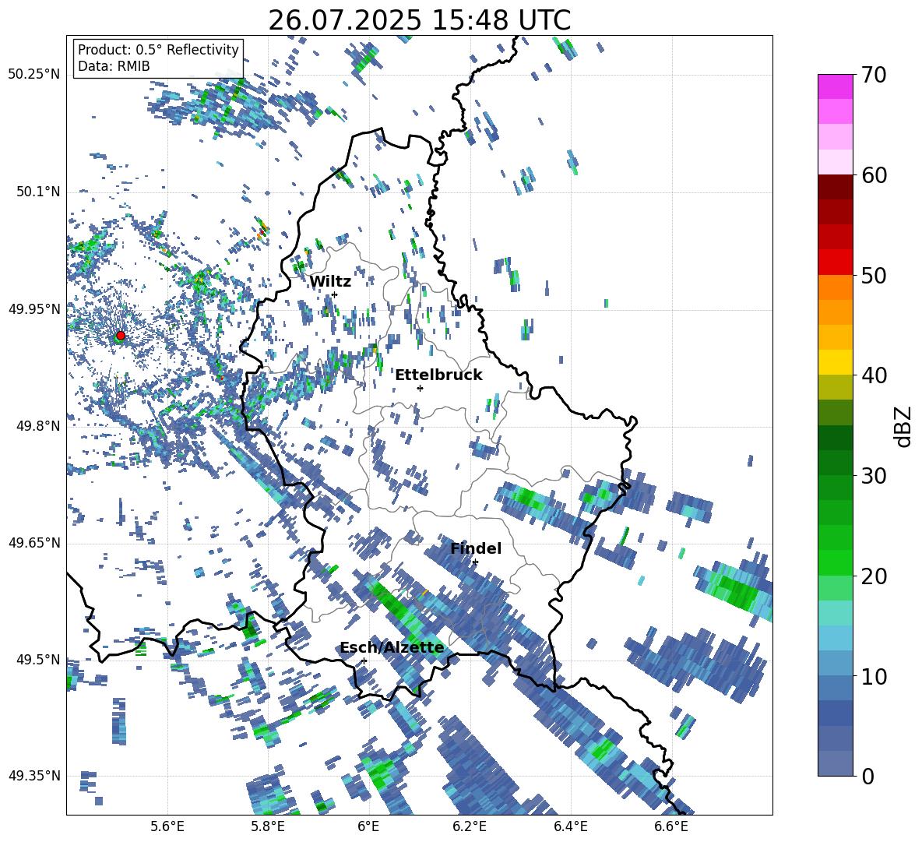Click the colorbar tick label 40
The height and width of the screenshot is (842, 922).
click(x=874, y=375)
